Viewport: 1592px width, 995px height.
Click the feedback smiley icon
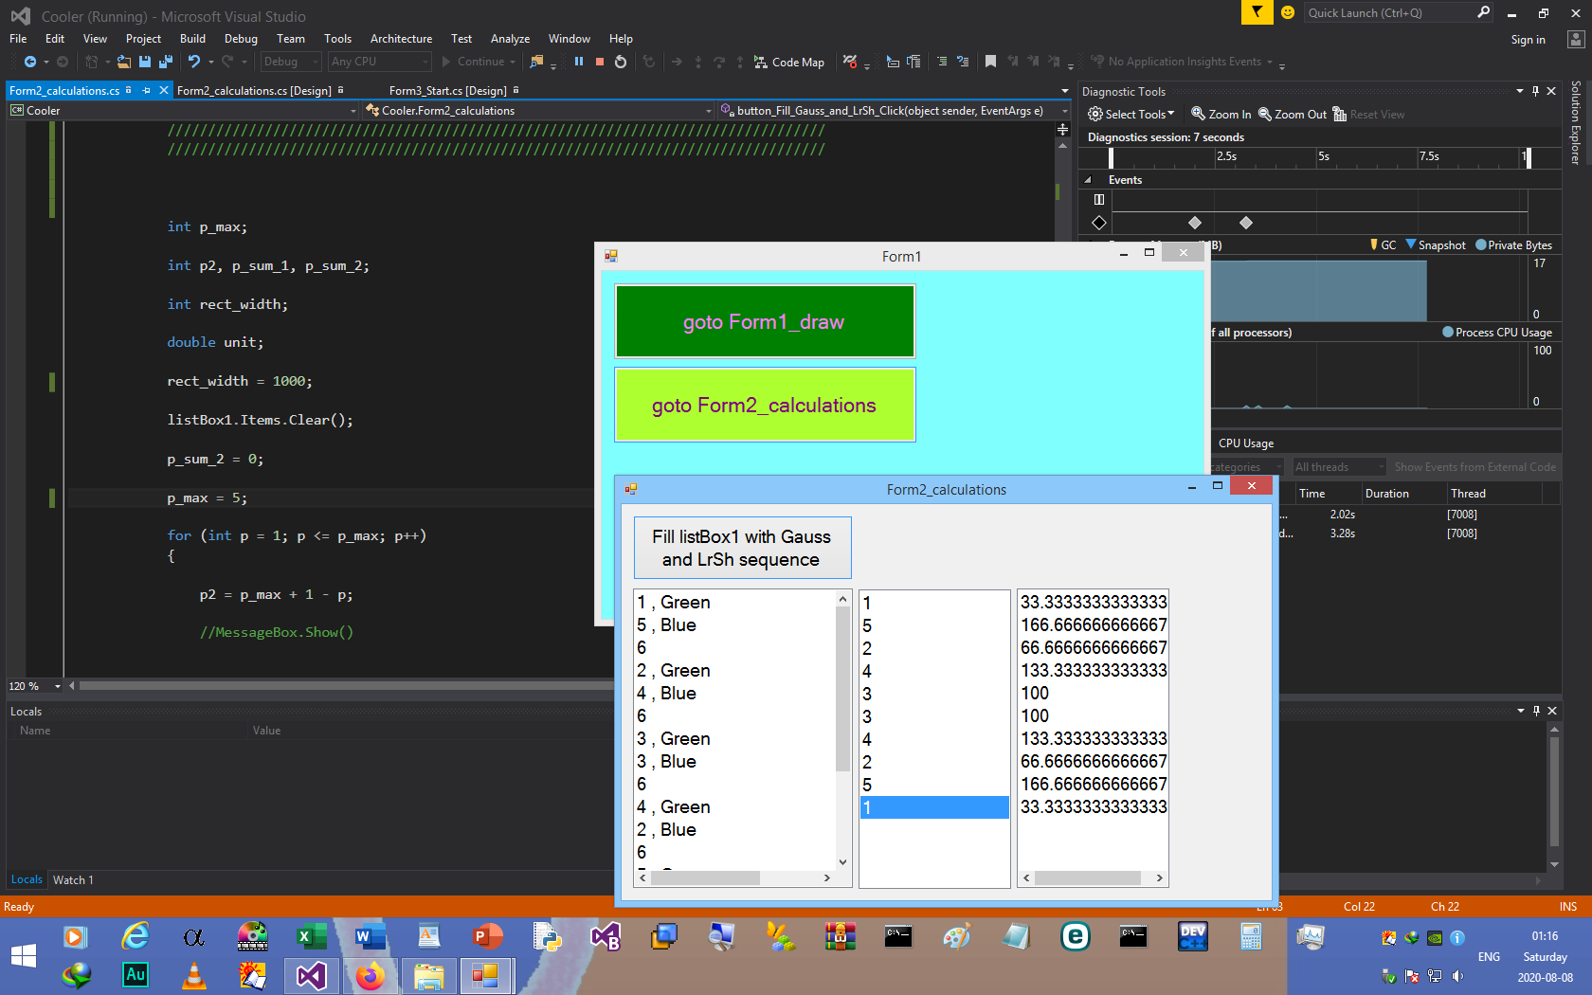[x=1288, y=12]
